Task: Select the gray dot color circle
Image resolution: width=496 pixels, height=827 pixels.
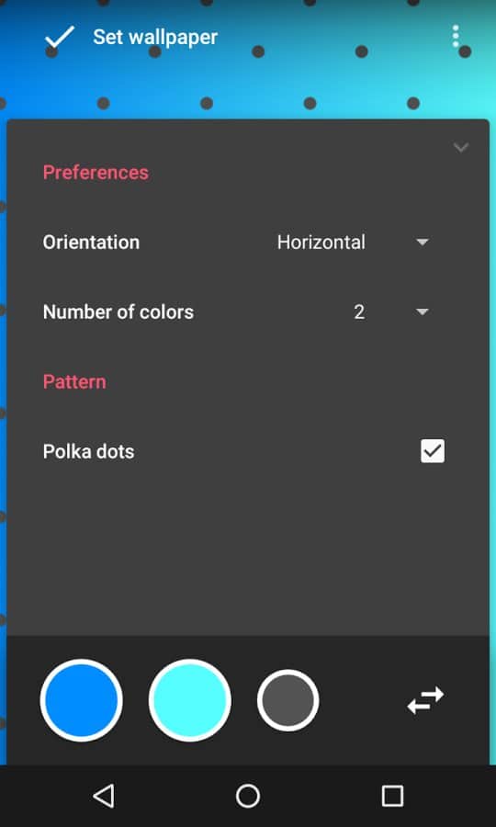Action: [x=287, y=700]
